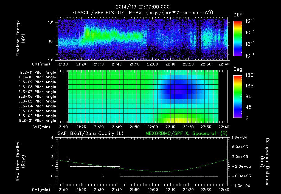Click the GMT(min) label under pitch angle panel
The image size is (281, 194).
pos(41,127)
